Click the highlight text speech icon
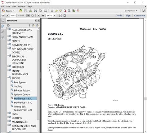This screenshot has height=133, width=147. click(60, 11)
